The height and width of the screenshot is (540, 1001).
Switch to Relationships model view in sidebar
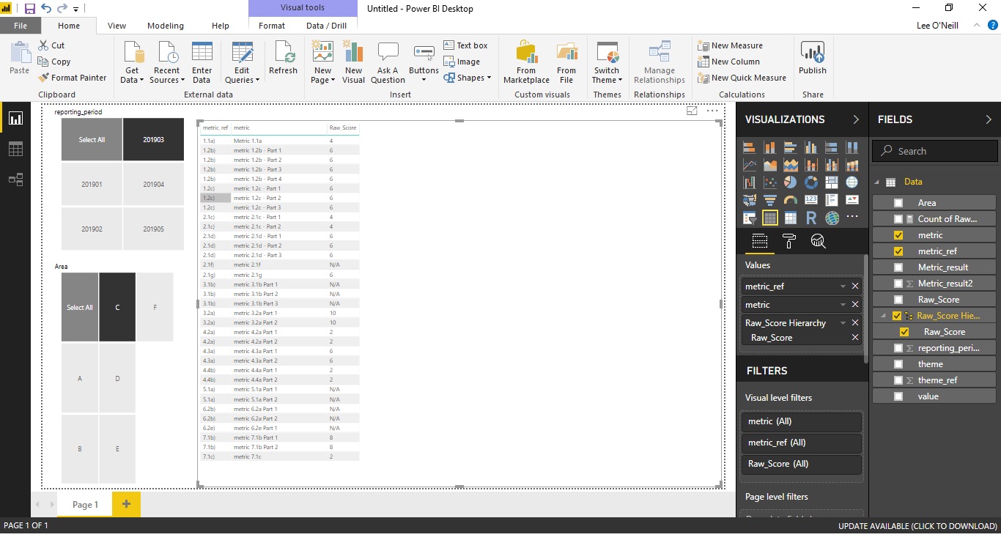[15, 180]
